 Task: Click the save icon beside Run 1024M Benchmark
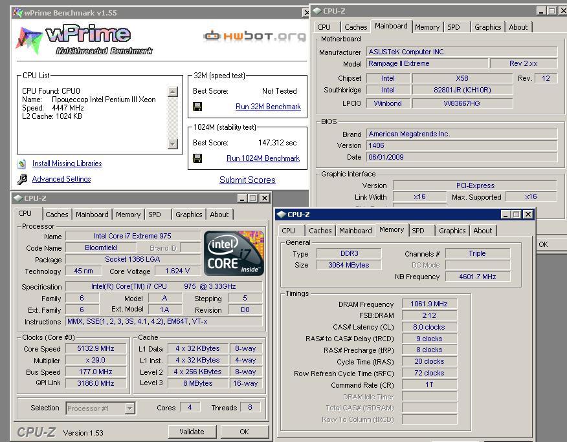click(x=197, y=158)
